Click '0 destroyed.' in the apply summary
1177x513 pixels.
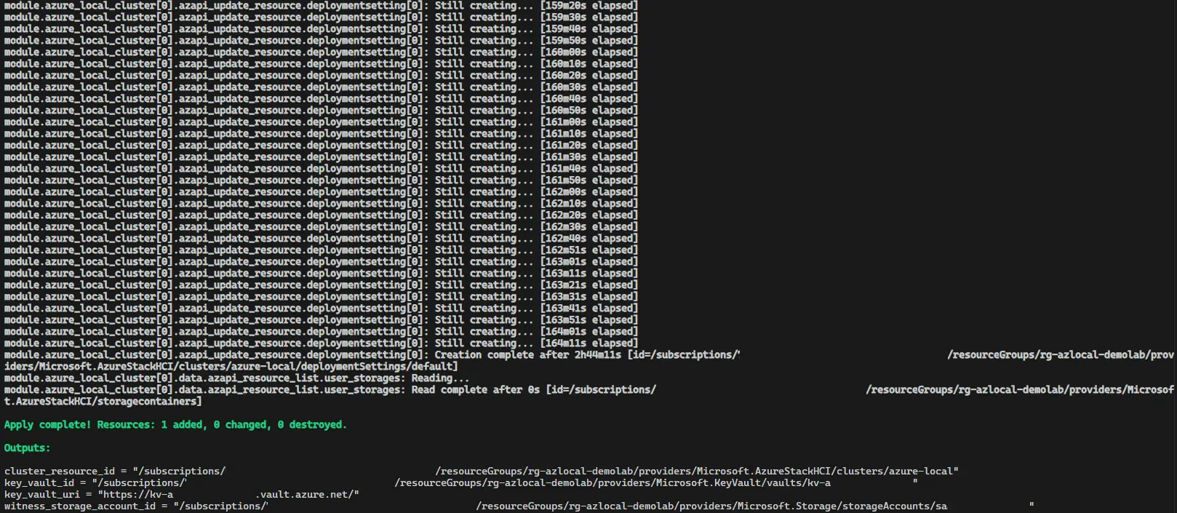coord(312,424)
